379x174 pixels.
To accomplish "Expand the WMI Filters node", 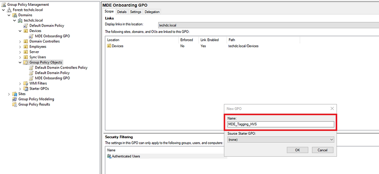I will tap(20, 84).
